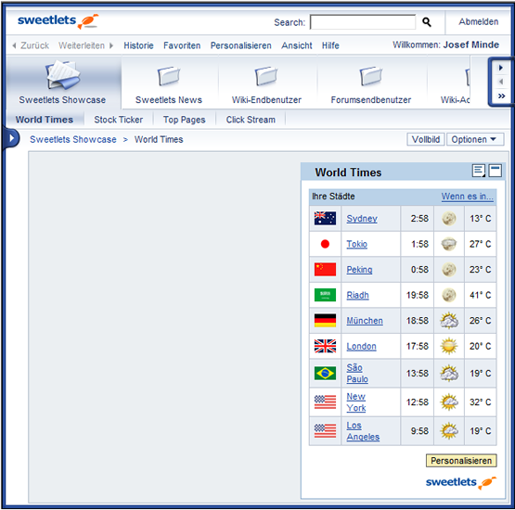Viewport: 515px width, 510px height.
Task: Switch to the Click Stream tab
Action: click(251, 120)
